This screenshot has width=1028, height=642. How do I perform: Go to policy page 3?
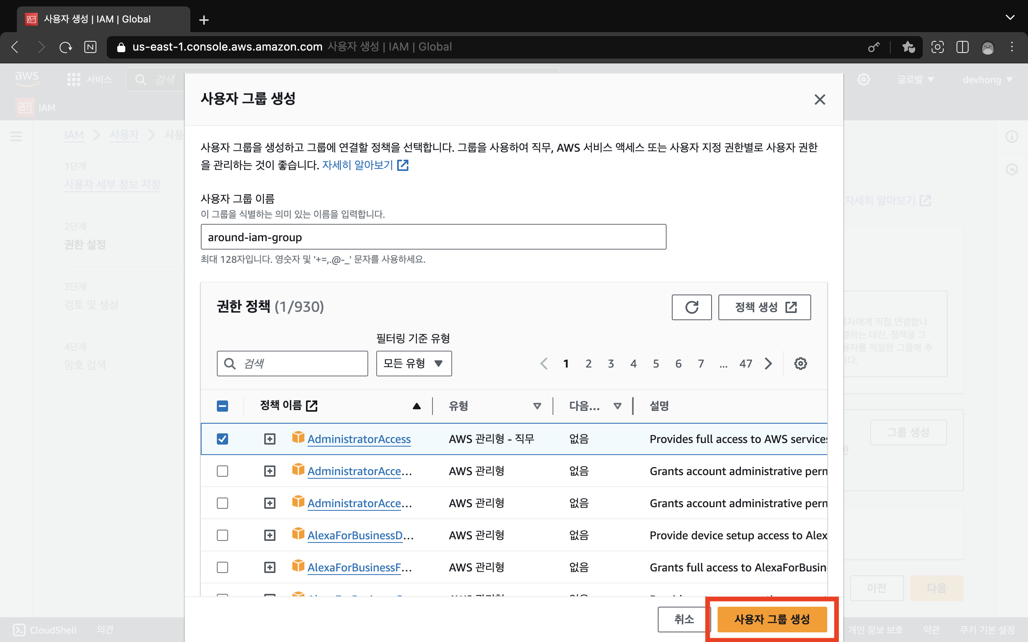(611, 364)
